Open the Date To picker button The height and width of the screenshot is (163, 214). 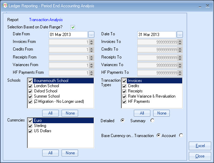coord(180,34)
